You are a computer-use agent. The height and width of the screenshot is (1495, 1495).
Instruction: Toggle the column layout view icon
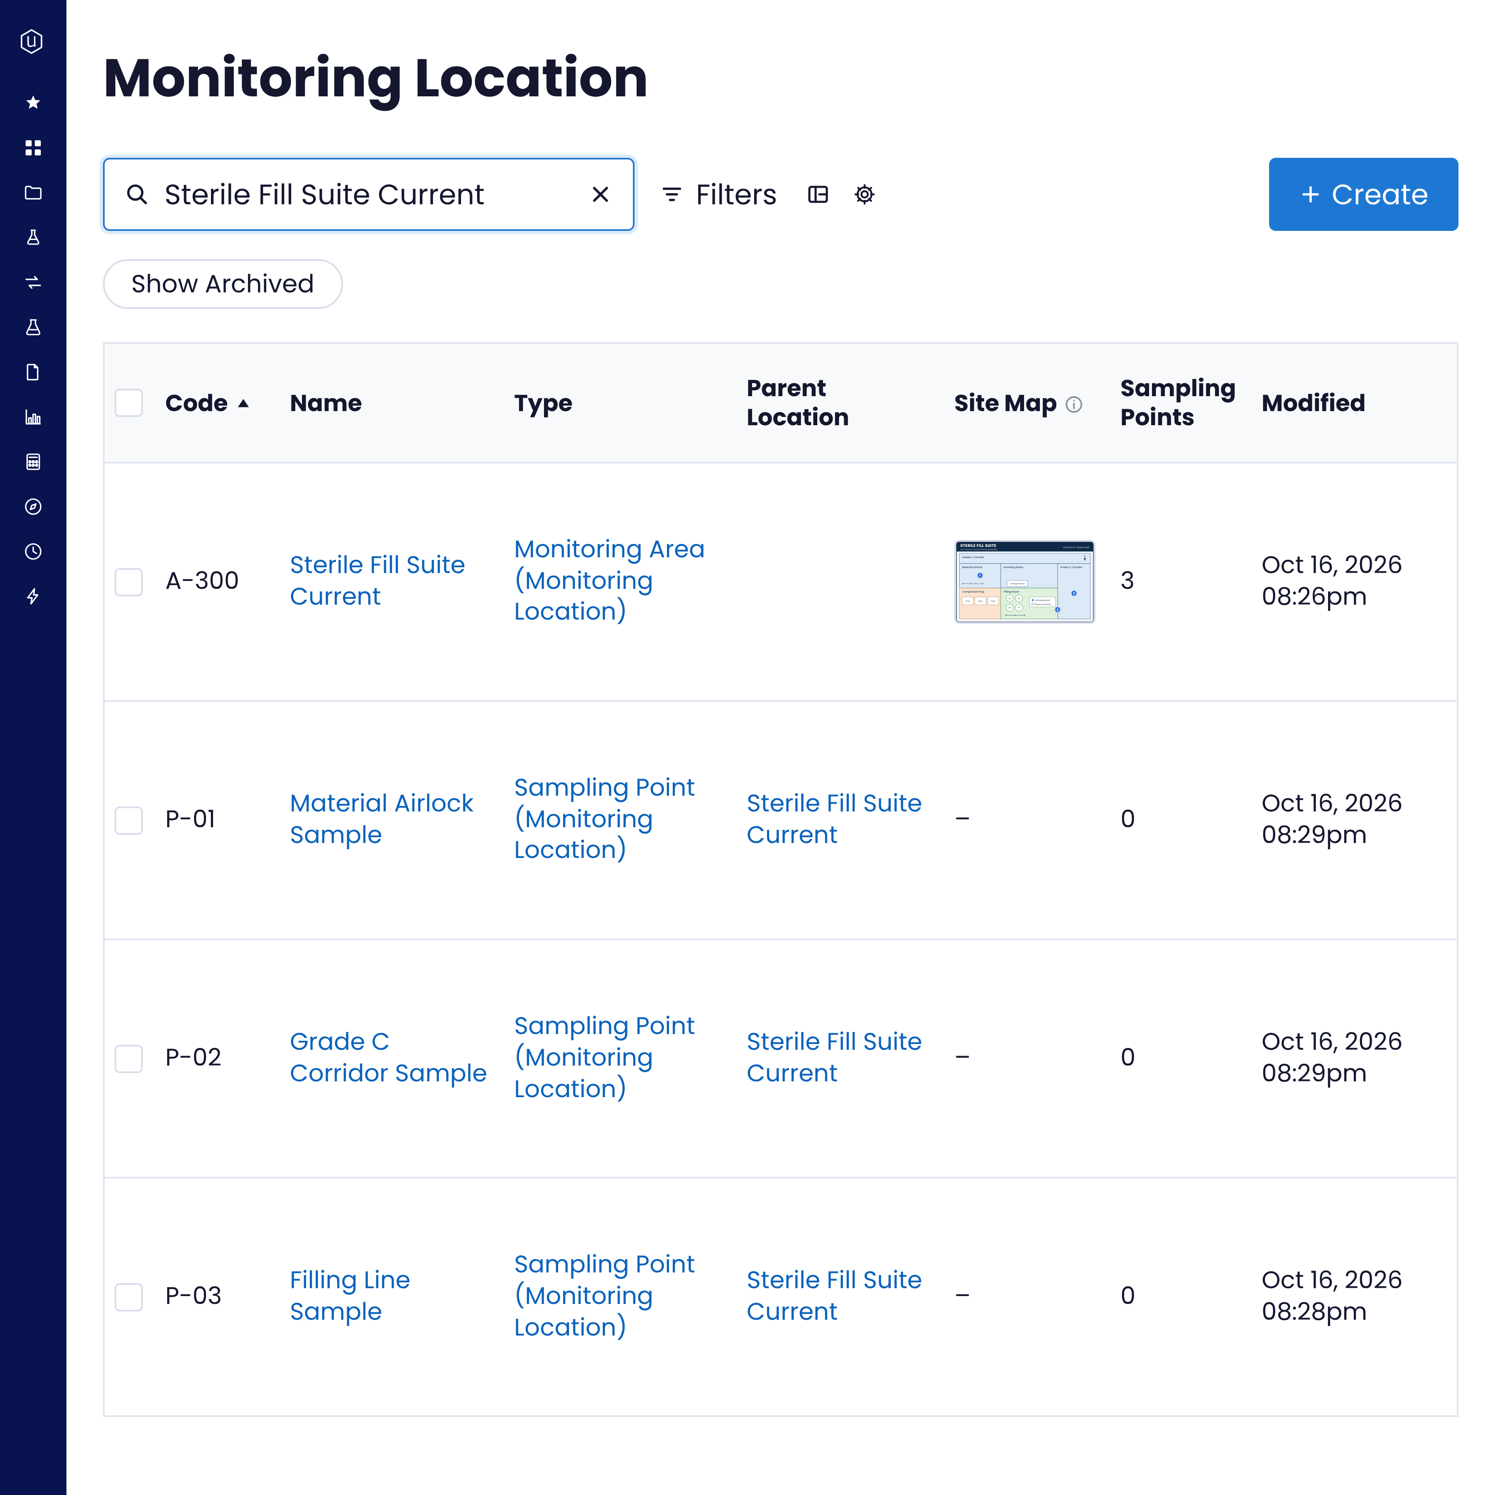pos(818,194)
